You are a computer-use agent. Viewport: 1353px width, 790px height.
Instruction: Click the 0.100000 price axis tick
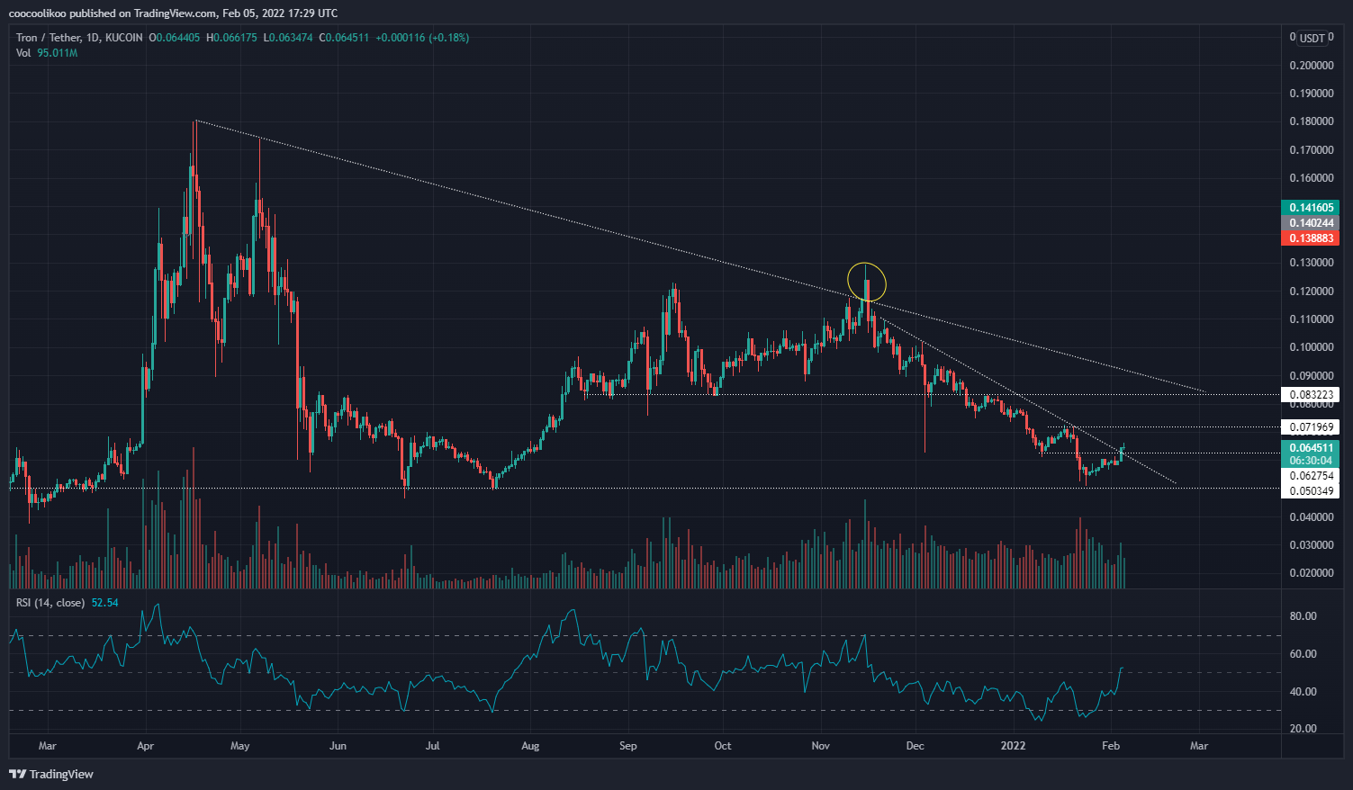1312,347
